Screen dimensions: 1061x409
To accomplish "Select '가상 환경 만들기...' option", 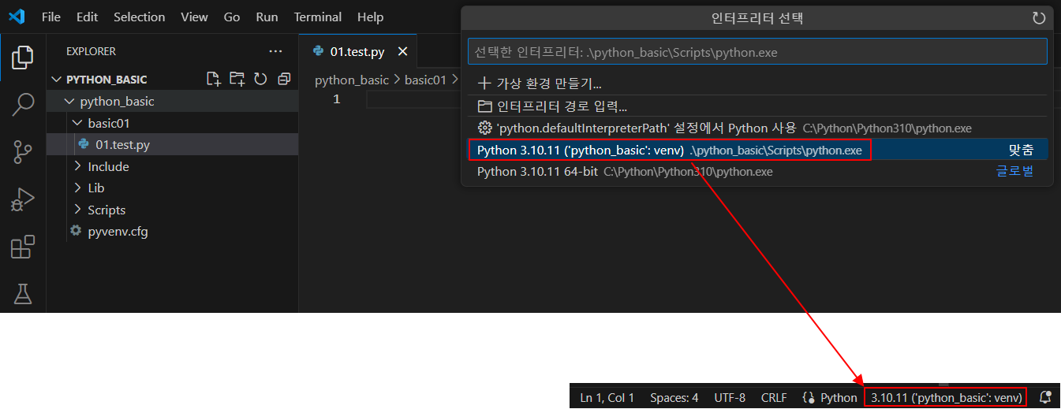I will (757, 84).
